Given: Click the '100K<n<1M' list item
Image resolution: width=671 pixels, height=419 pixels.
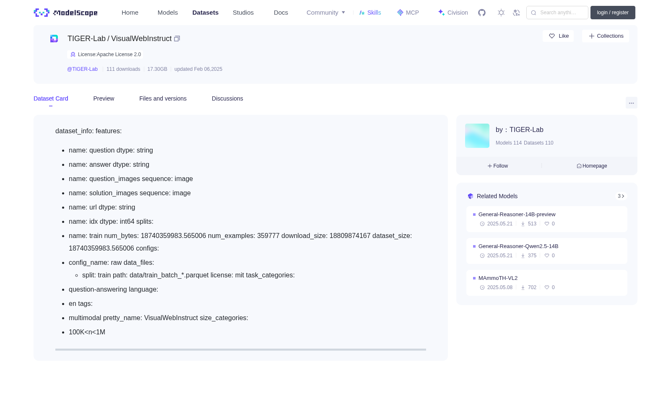Looking at the screenshot, I should pyautogui.click(x=87, y=332).
